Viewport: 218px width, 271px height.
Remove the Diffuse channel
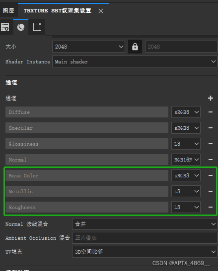(211, 112)
